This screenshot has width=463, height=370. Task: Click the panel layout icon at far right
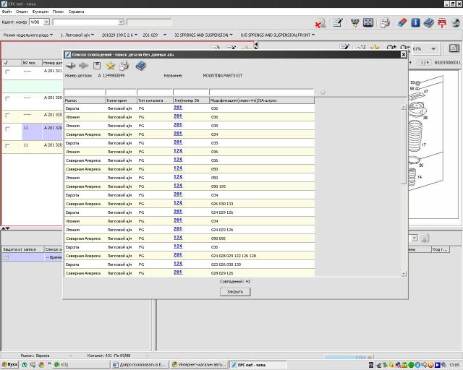pos(454,48)
